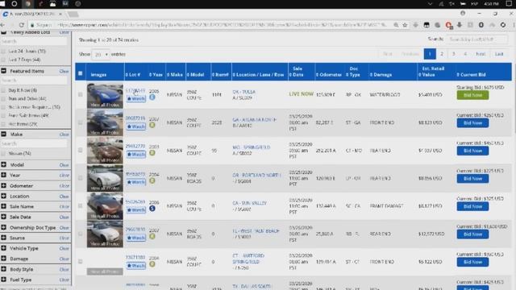This screenshot has width=516, height=290.
Task: Click the blue badge under year 2005 in Tulsa row
Action: coord(152,97)
